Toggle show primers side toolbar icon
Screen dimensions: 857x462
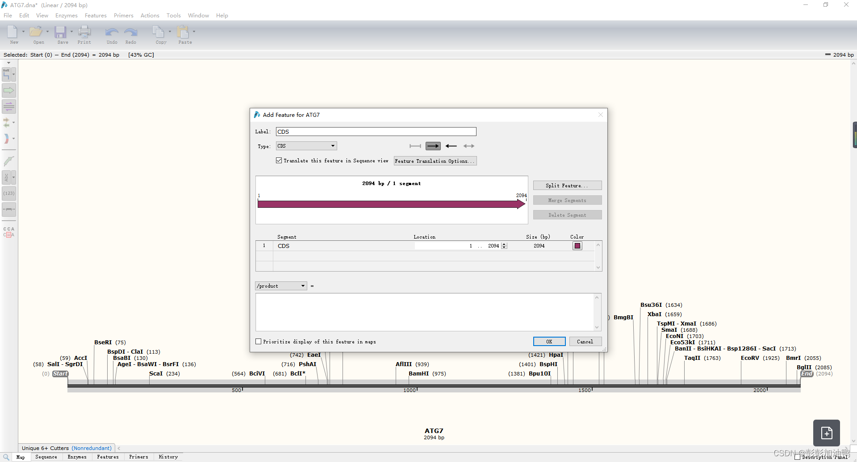click(9, 107)
